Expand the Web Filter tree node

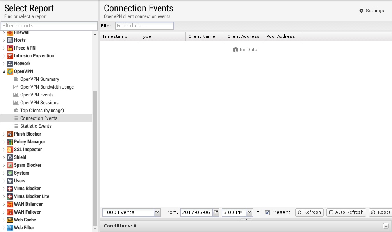click(x=4, y=228)
